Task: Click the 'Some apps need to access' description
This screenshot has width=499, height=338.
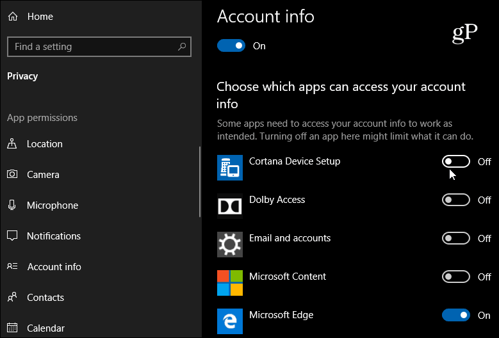Action: [345, 130]
